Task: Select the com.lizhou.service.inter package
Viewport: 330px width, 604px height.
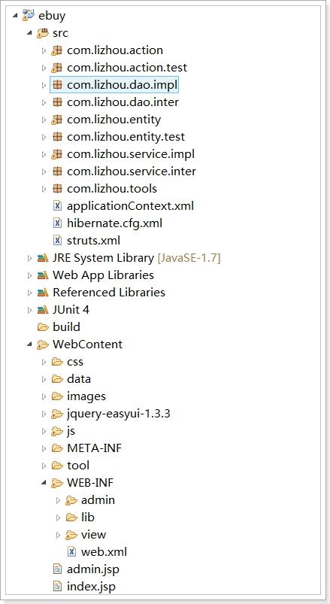Action: pos(132,171)
